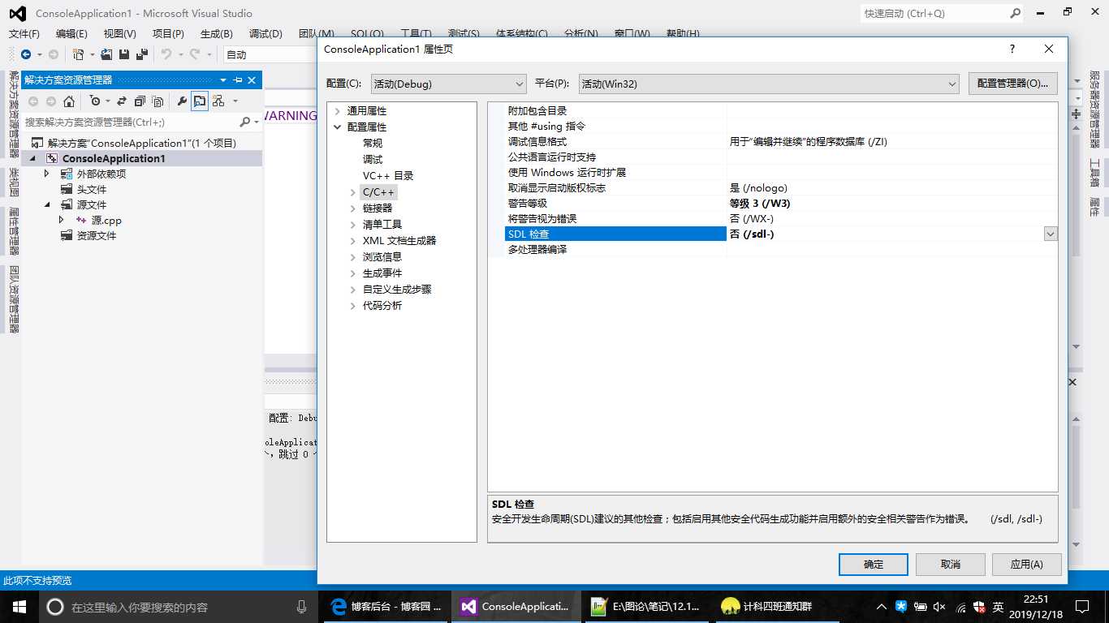Open the SDL 检查 value dropdown arrow
Image resolution: width=1109 pixels, height=623 pixels.
click(x=1051, y=234)
